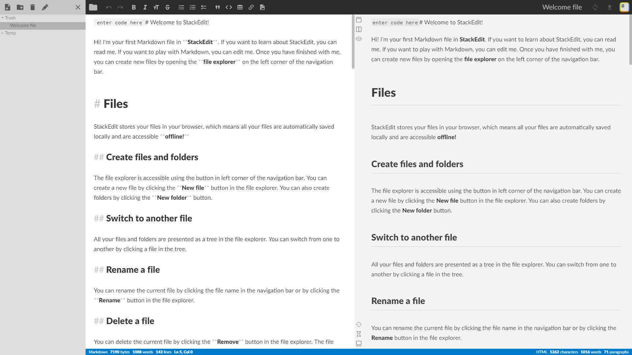Apply Strikethrough formatting
This screenshot has height=355, width=632.
(x=167, y=7)
